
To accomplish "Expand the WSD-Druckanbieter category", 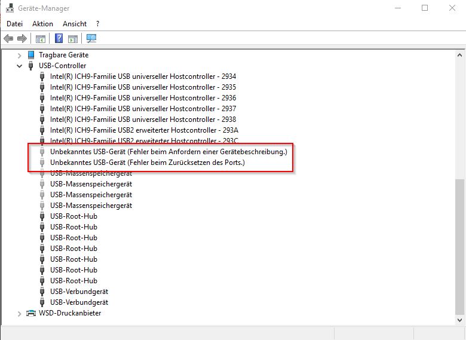I will (x=20, y=313).
